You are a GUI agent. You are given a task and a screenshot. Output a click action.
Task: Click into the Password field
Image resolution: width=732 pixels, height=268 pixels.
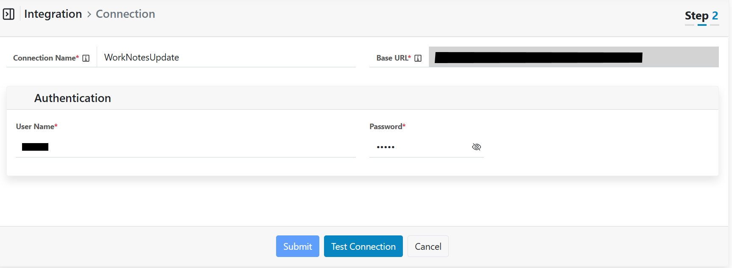tap(420, 147)
